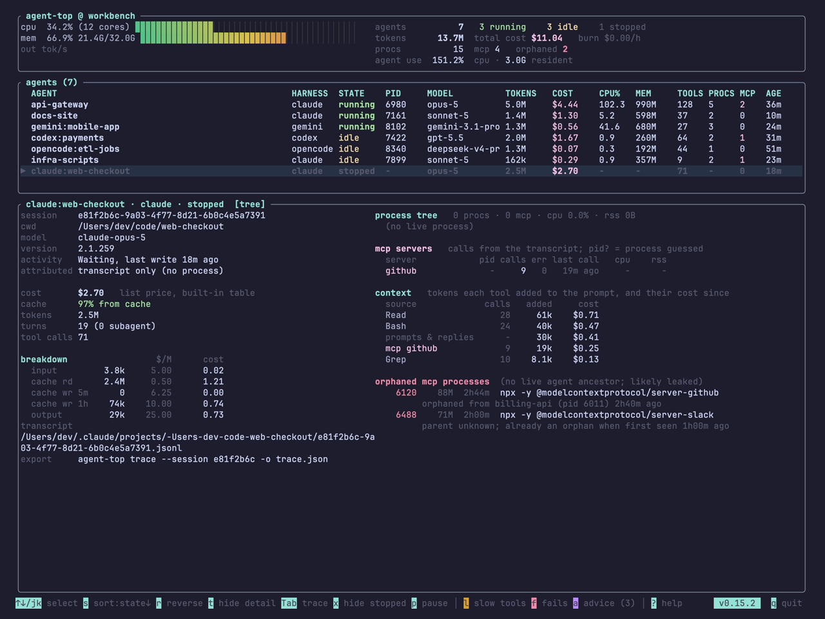Click the 's' sort:state key hint
This screenshot has height=619, width=825.
tap(117, 604)
